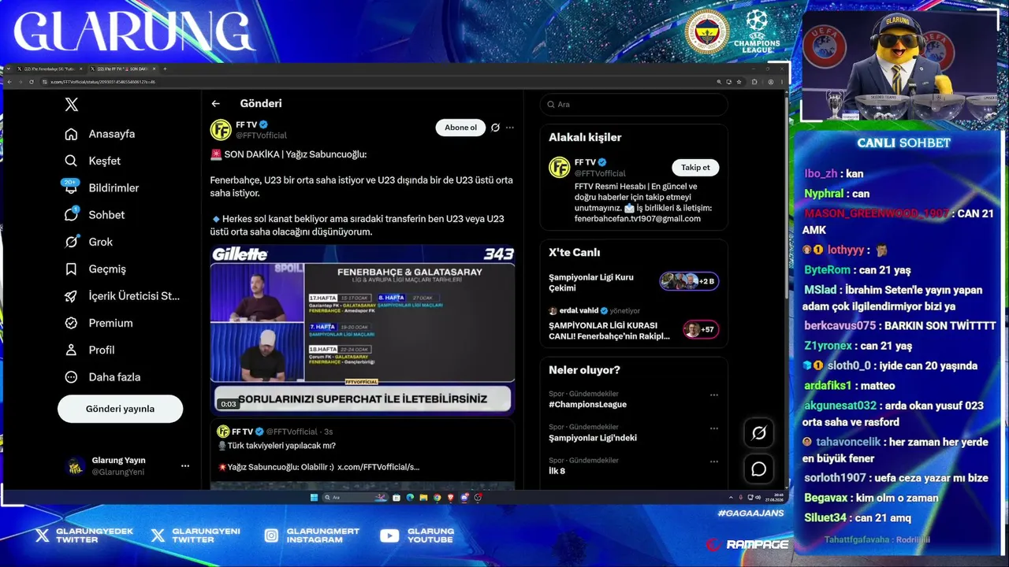Click the Gönderi yayınla button
The image size is (1009, 567).
[x=120, y=409]
